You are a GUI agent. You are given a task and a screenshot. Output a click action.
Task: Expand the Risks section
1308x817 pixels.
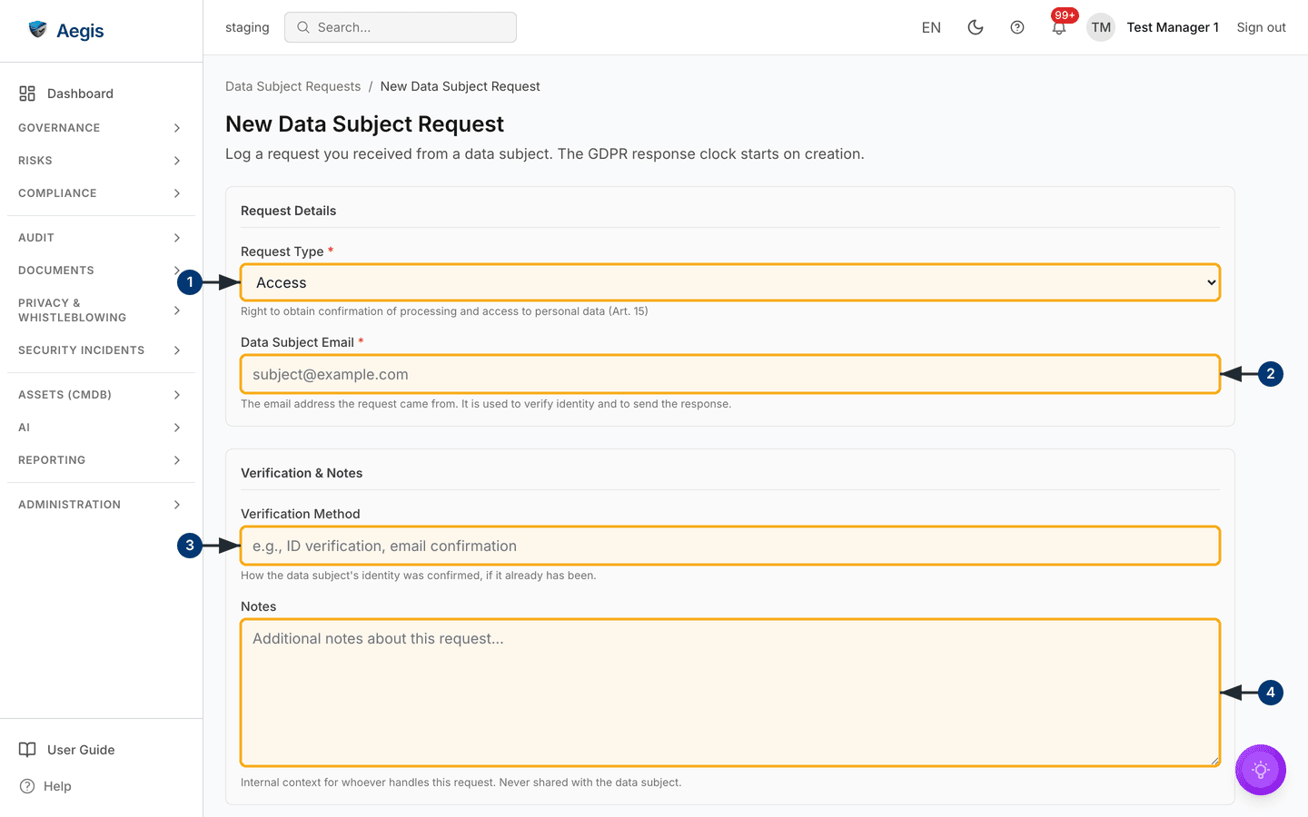[x=101, y=161]
